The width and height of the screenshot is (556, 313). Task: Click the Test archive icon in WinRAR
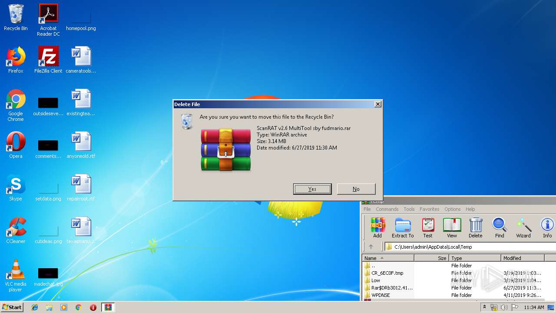click(x=428, y=228)
